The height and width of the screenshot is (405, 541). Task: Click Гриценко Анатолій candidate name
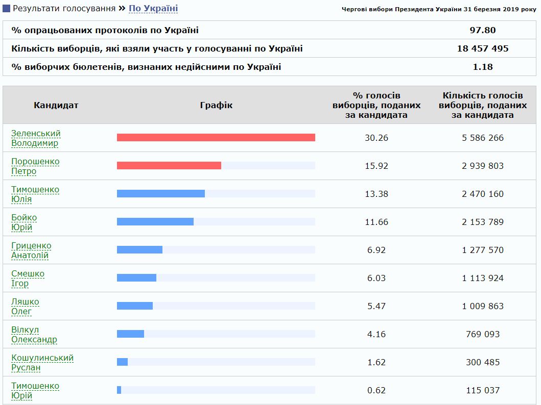(31, 250)
